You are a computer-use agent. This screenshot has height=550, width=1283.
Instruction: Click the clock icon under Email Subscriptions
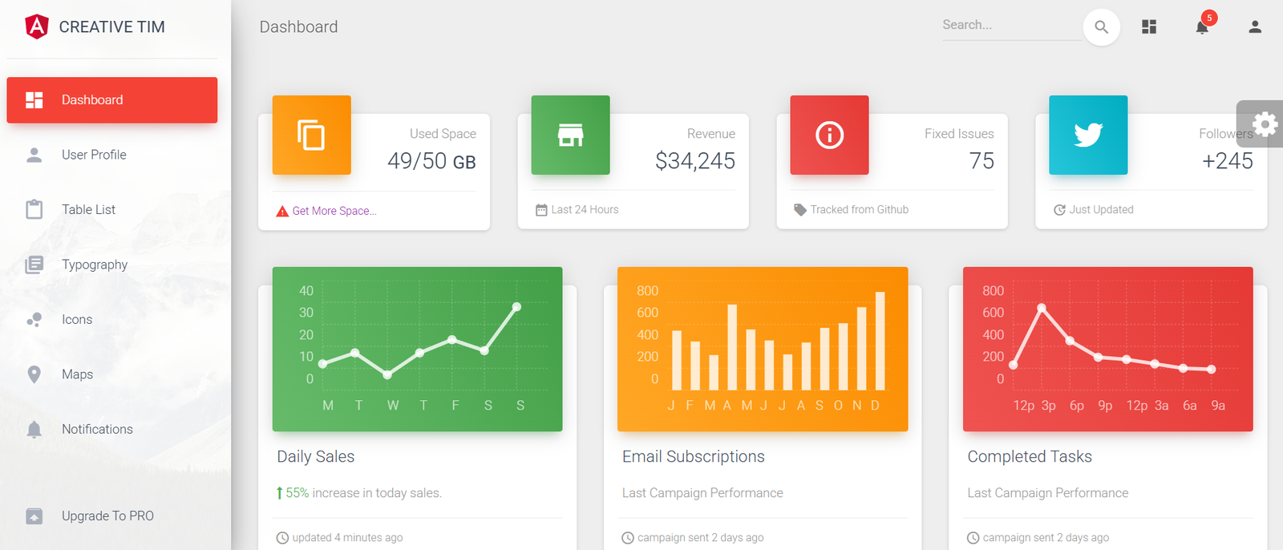tap(628, 538)
